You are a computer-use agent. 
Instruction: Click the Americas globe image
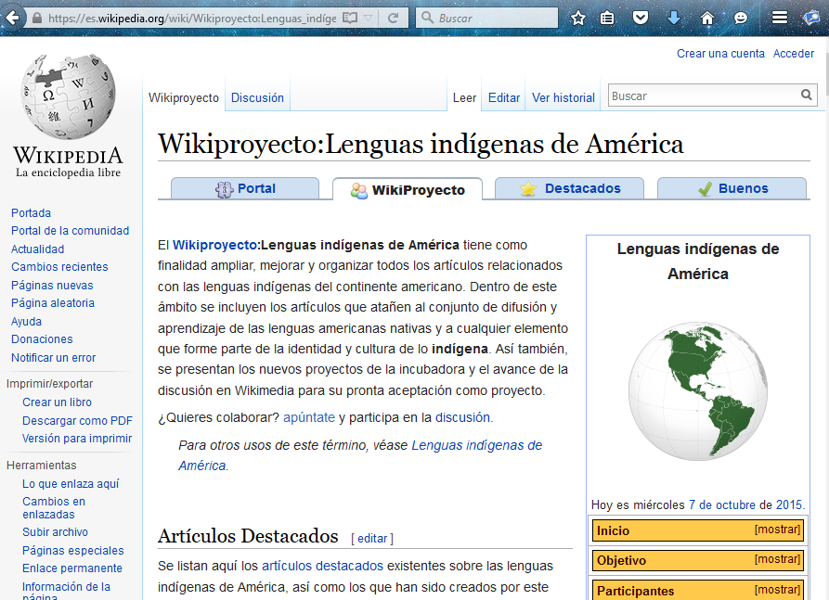click(697, 390)
